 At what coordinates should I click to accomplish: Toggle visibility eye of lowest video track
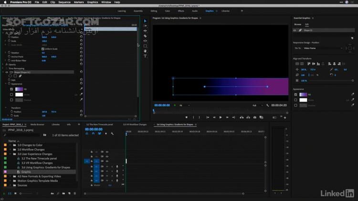click(x=107, y=161)
